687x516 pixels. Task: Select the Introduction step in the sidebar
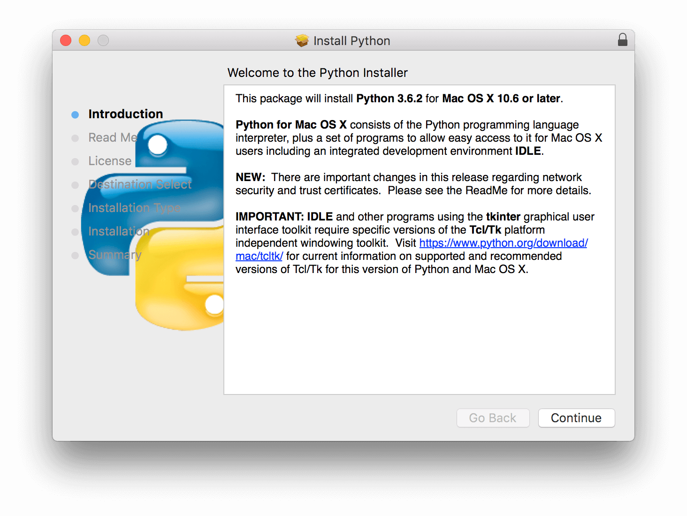(x=125, y=114)
